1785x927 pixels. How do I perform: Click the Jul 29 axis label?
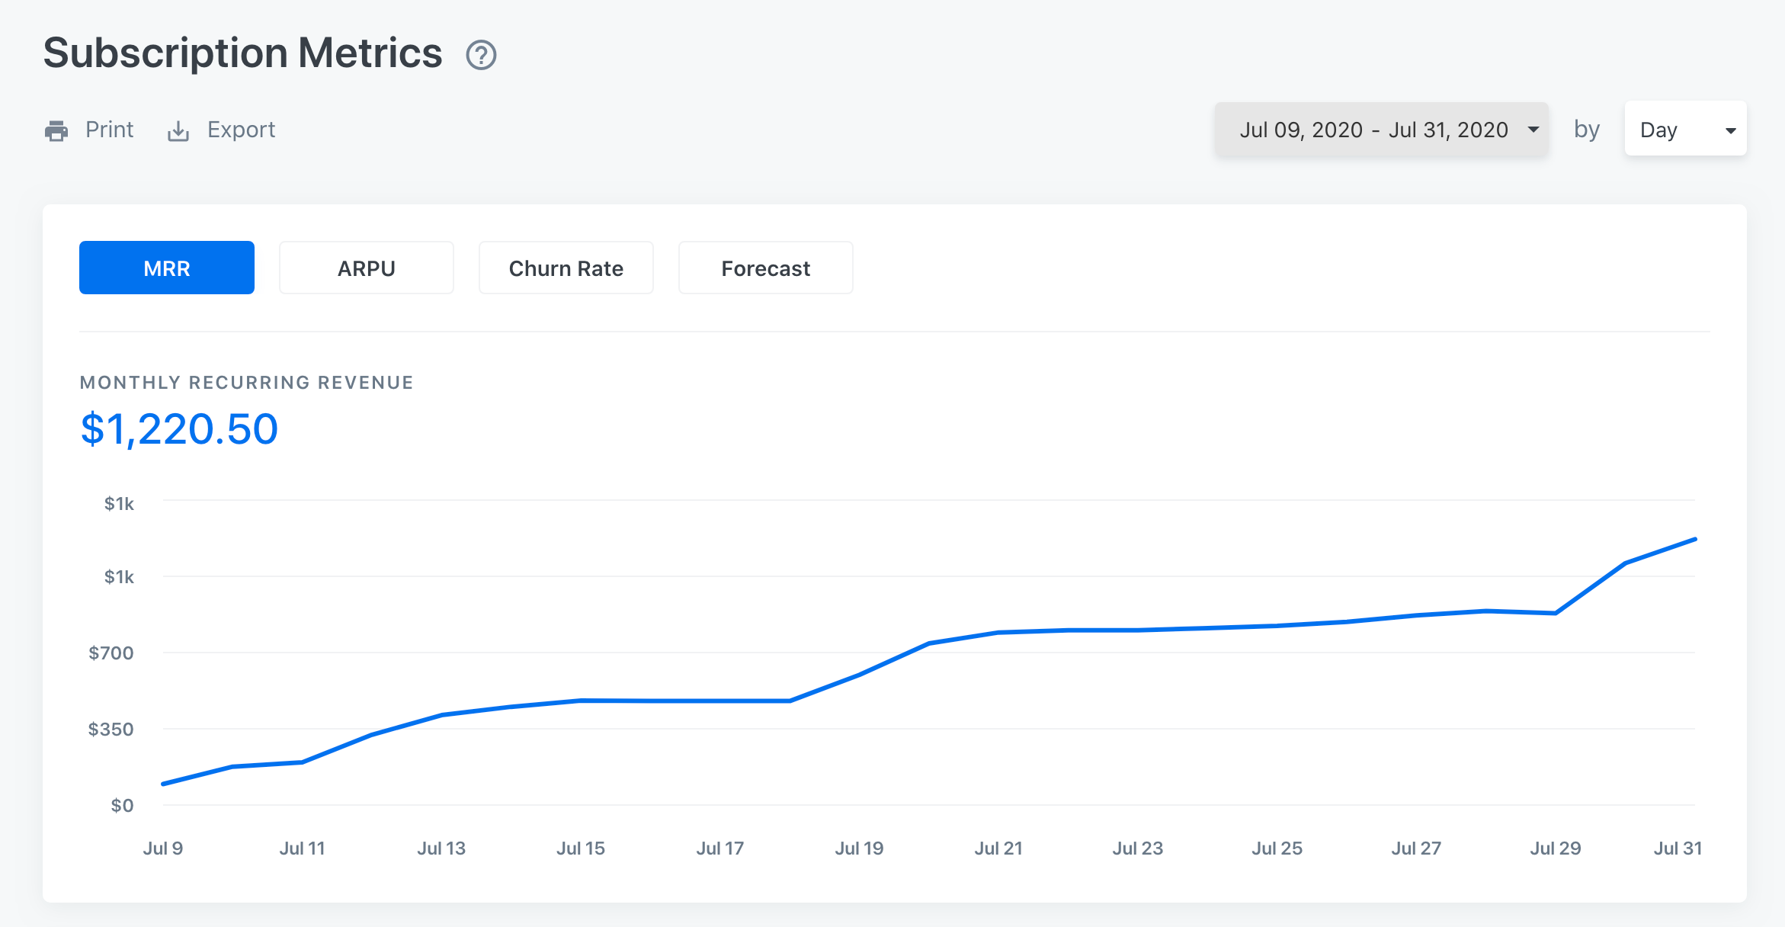coord(1556,848)
